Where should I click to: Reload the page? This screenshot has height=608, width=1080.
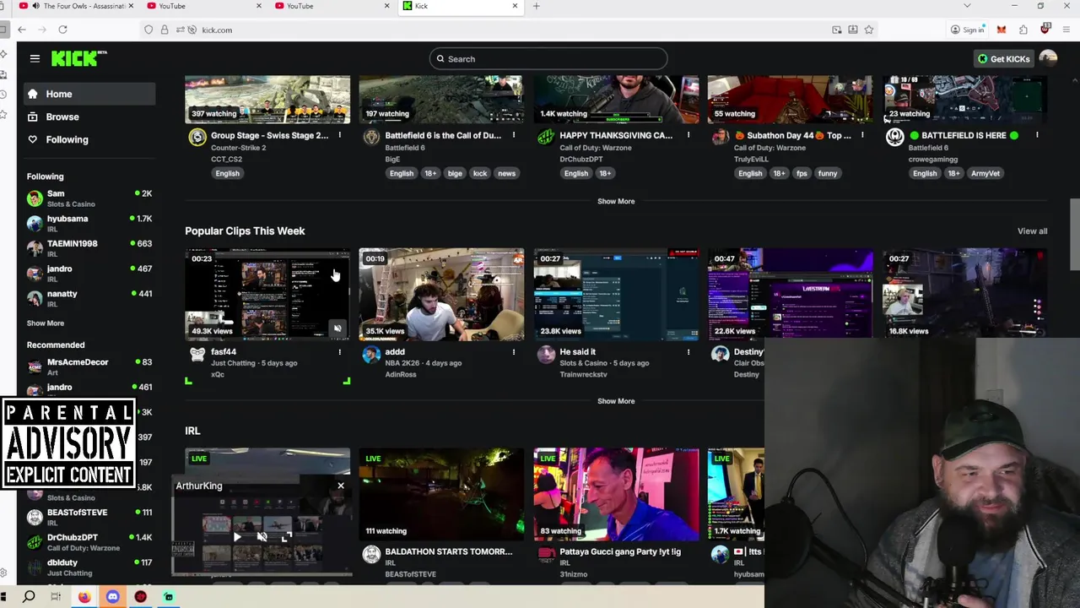click(x=62, y=30)
